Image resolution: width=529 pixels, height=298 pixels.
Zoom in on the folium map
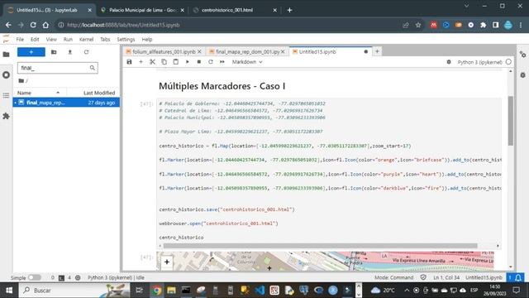(x=167, y=262)
